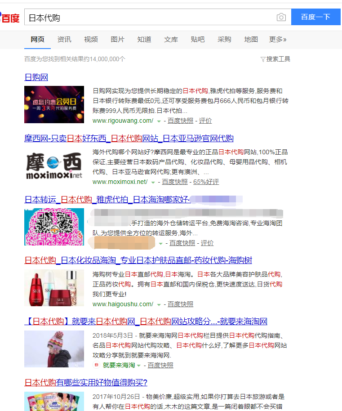
Task: Click the filter icon beside 搜索工具
Action: click(x=262, y=59)
